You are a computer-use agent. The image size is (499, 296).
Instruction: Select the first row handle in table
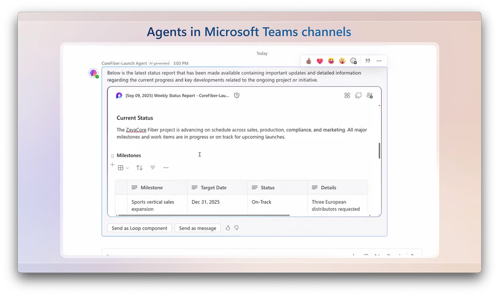coord(121,205)
